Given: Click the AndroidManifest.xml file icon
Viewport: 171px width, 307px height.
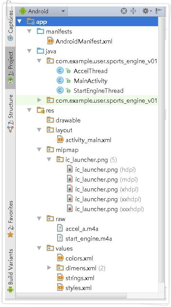Looking at the screenshot, I should 50,41.
